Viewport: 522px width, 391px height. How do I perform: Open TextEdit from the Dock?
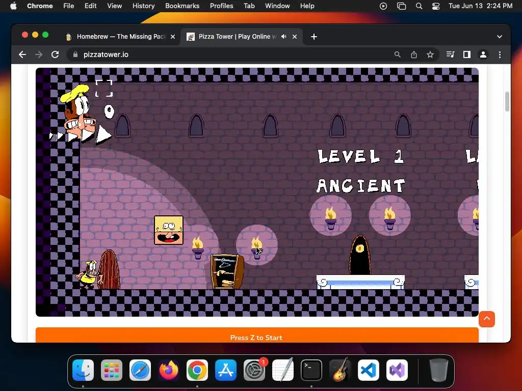(x=283, y=370)
